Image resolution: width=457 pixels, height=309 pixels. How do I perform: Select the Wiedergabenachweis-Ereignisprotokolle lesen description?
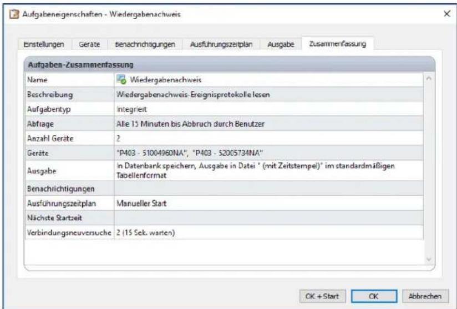(193, 94)
